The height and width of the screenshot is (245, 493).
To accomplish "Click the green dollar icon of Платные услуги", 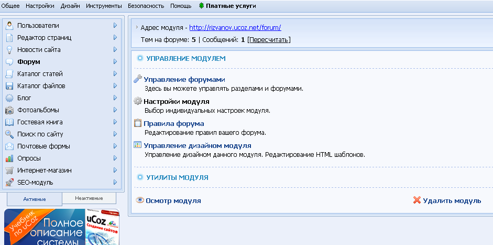I will [202, 6].
